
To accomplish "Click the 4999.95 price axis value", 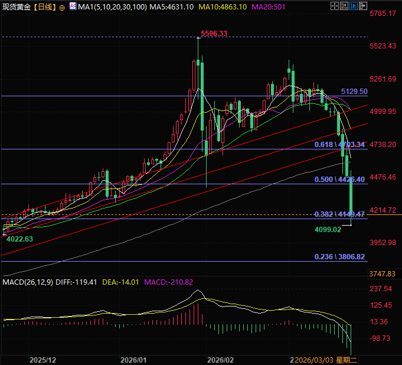I will (x=383, y=111).
